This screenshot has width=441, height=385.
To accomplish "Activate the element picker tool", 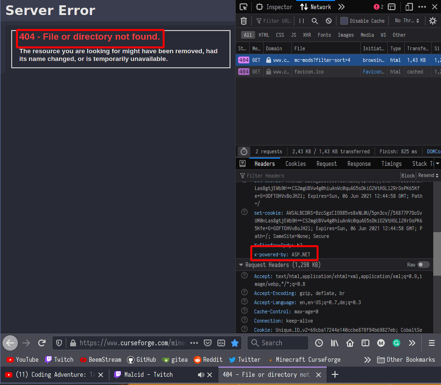I will pos(243,7).
